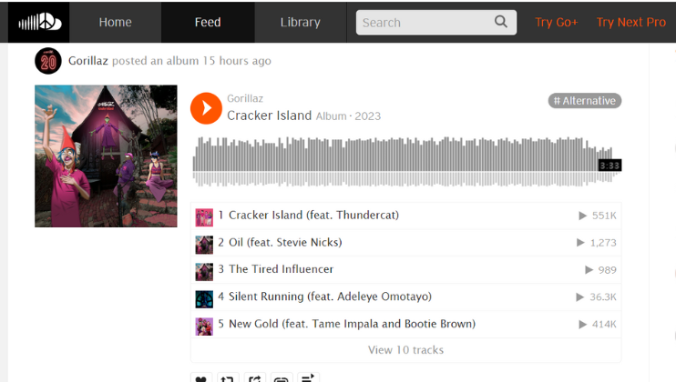Click Try Go+ link
The height and width of the screenshot is (382, 676).
pyautogui.click(x=556, y=23)
